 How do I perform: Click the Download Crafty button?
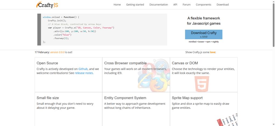pos(204,35)
